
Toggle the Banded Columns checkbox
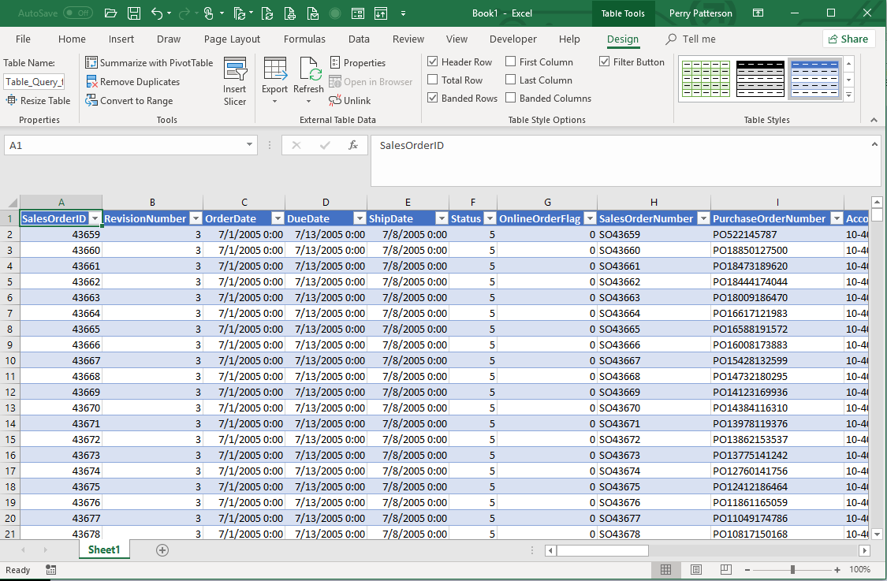(511, 99)
